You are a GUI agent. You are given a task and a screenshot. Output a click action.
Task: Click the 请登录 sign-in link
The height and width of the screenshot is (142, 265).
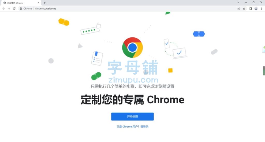tap(144, 127)
